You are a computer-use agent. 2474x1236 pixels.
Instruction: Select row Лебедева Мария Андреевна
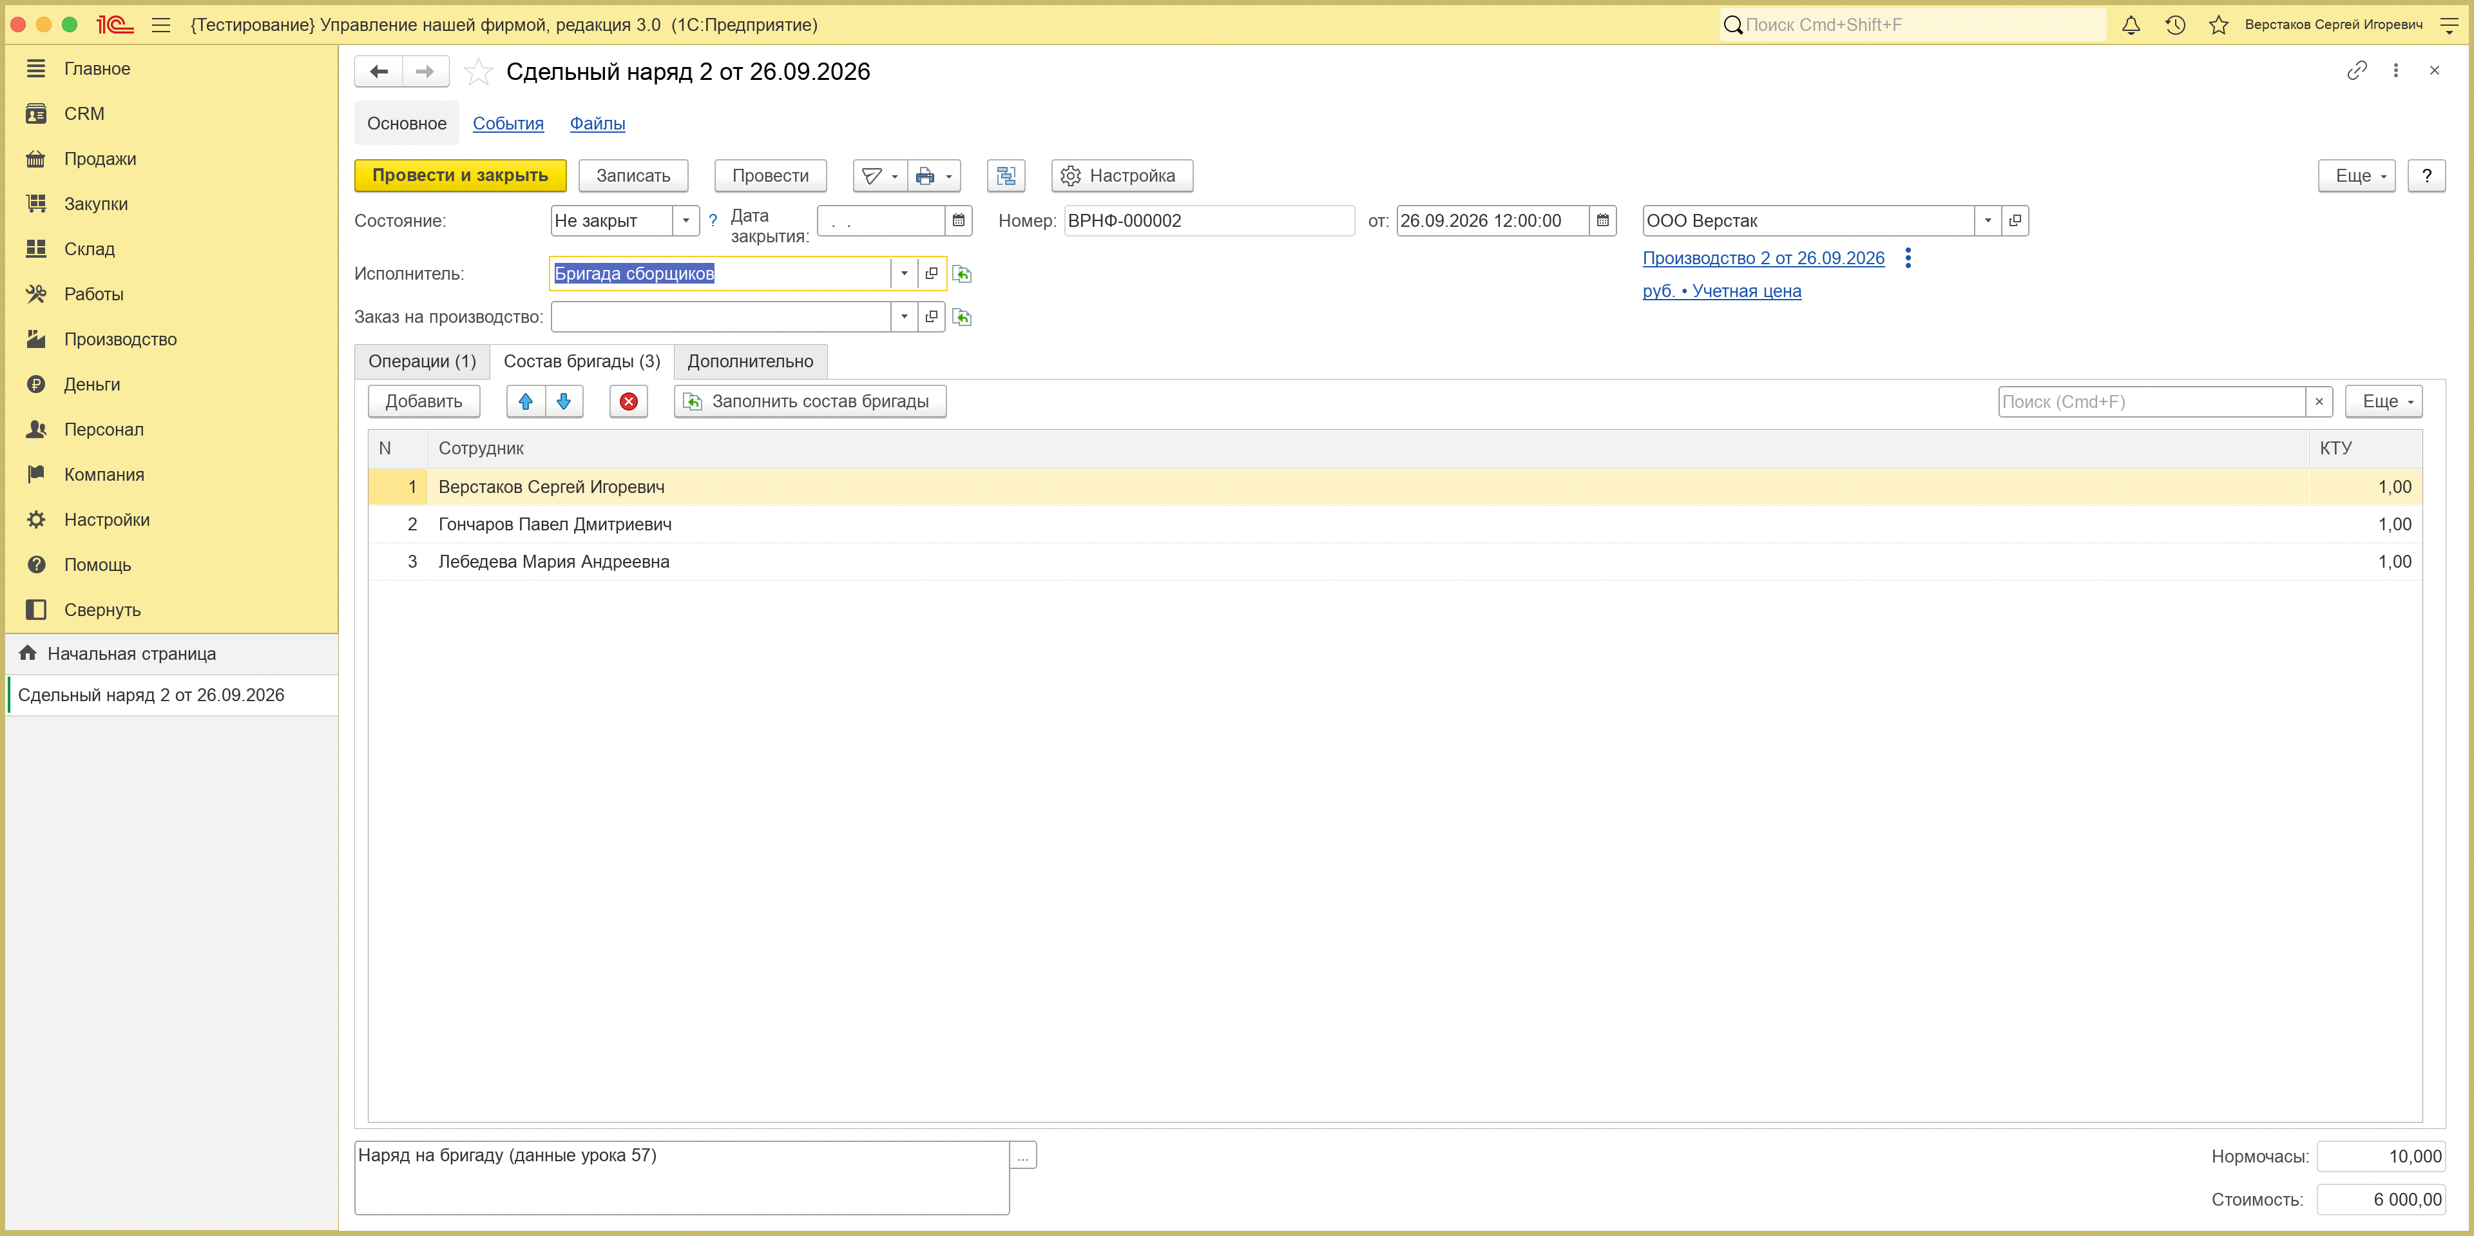coord(1394,562)
